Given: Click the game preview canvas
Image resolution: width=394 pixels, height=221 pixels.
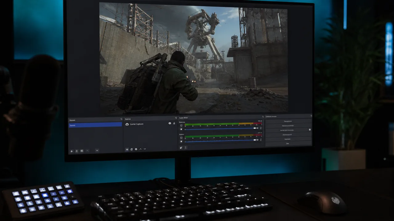Looking at the screenshot, I should click(x=194, y=58).
